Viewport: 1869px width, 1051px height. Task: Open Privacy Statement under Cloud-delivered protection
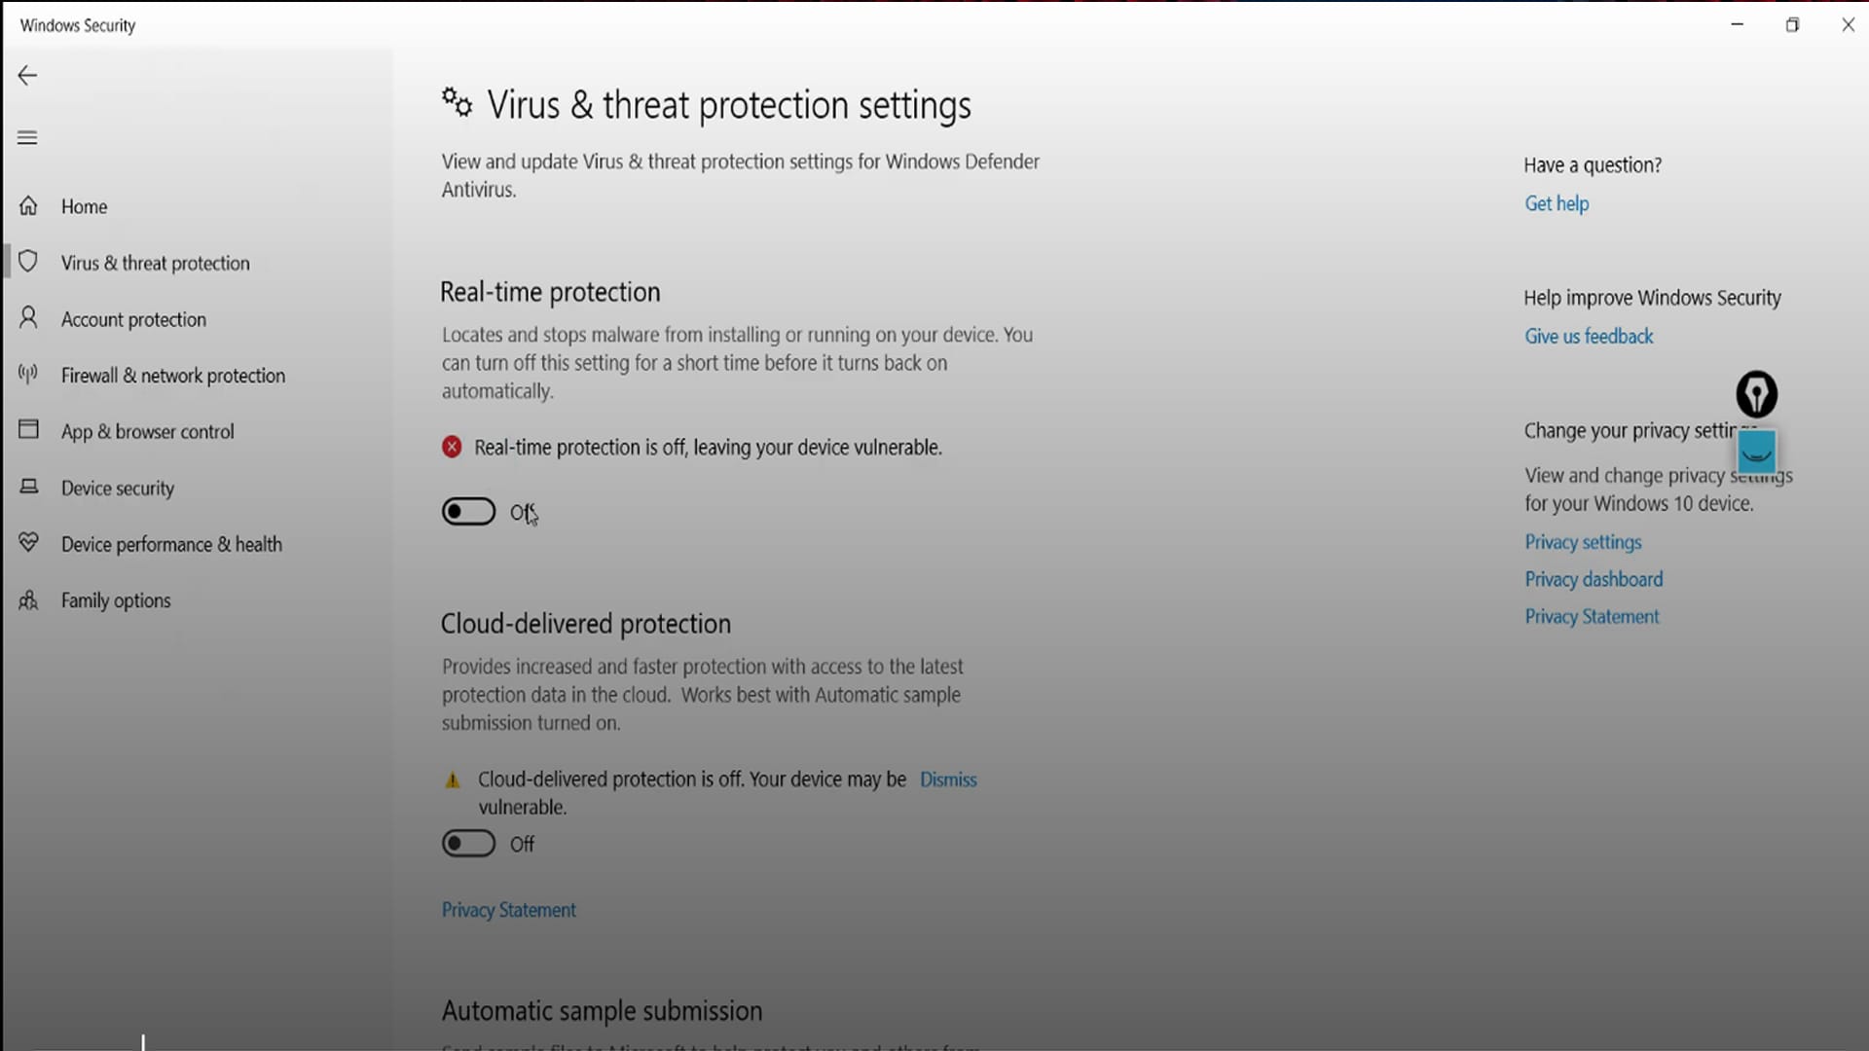(509, 910)
